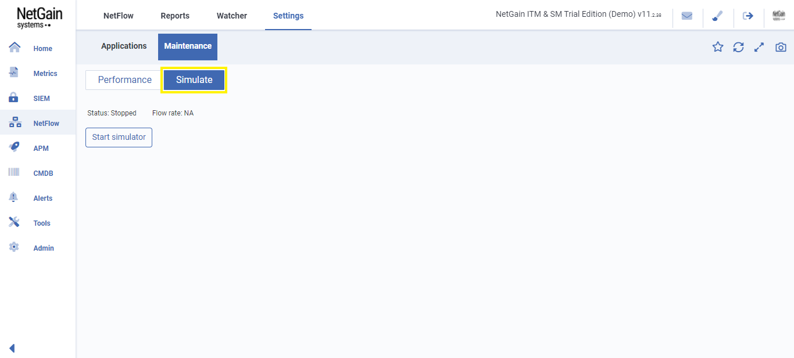This screenshot has width=794, height=358.
Task: Open the mail envelope icon
Action: [687, 16]
